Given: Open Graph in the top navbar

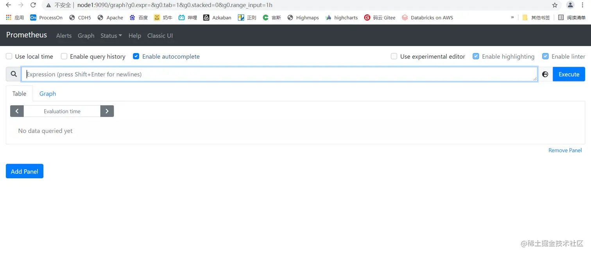Looking at the screenshot, I should 86,35.
